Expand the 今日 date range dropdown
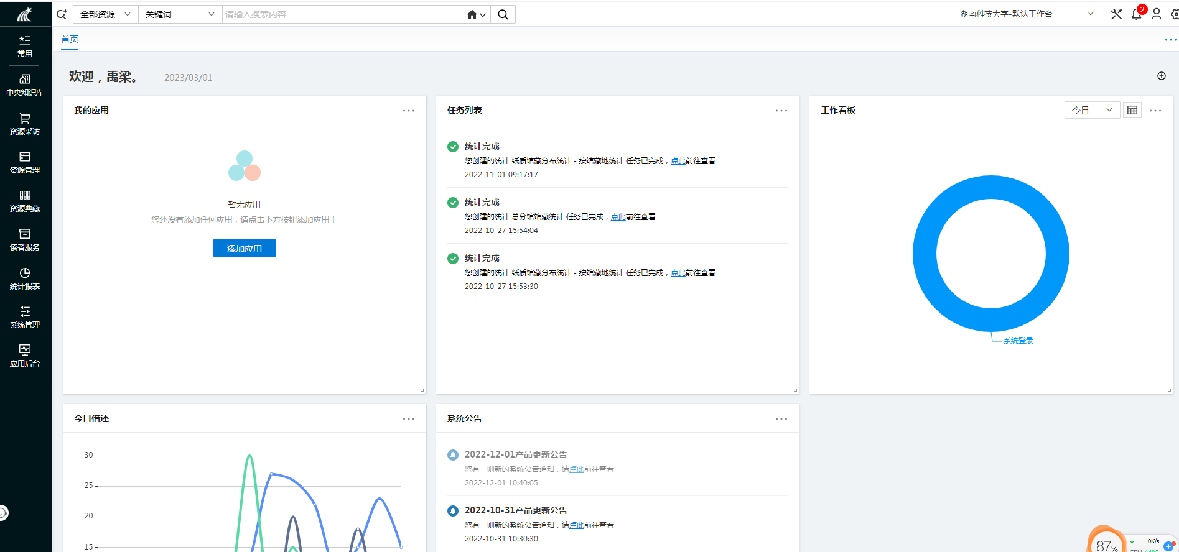The height and width of the screenshot is (552, 1179). point(1092,110)
